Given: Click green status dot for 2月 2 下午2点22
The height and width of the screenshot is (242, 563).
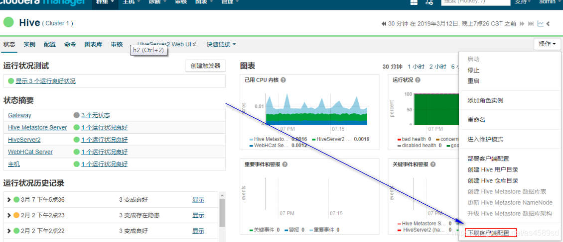Looking at the screenshot, I should pyautogui.click(x=16, y=231).
